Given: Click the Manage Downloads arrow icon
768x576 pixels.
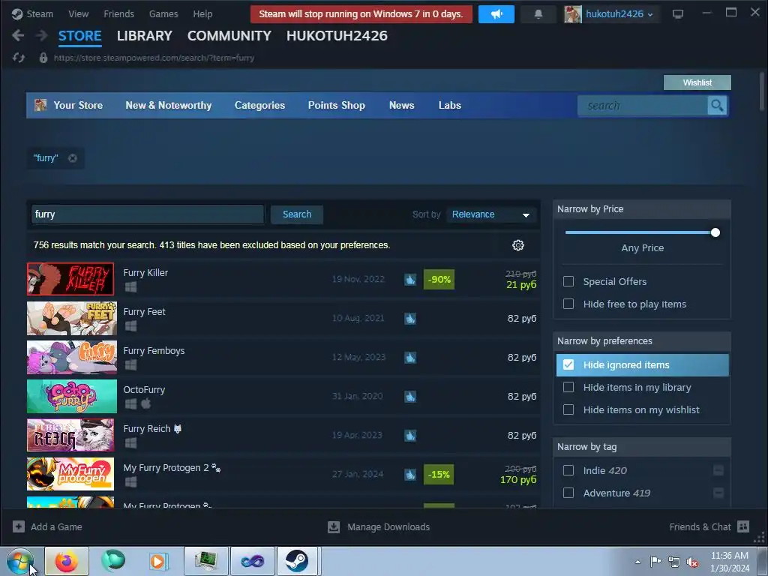Looking at the screenshot, I should pos(334,526).
